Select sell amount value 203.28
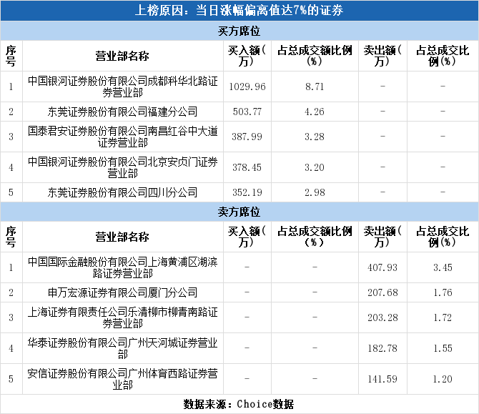479x414 pixels. click(382, 317)
